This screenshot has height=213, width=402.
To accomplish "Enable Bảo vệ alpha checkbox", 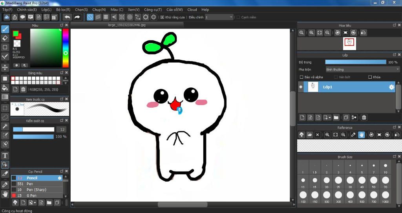I will pos(301,77).
